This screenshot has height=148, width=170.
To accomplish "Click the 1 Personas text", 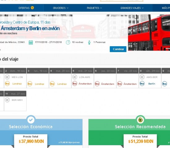I will [100, 42].
